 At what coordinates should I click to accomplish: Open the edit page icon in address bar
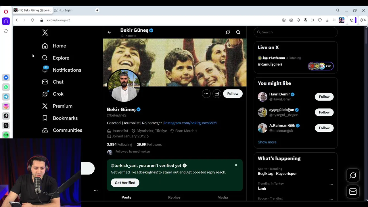284,20
